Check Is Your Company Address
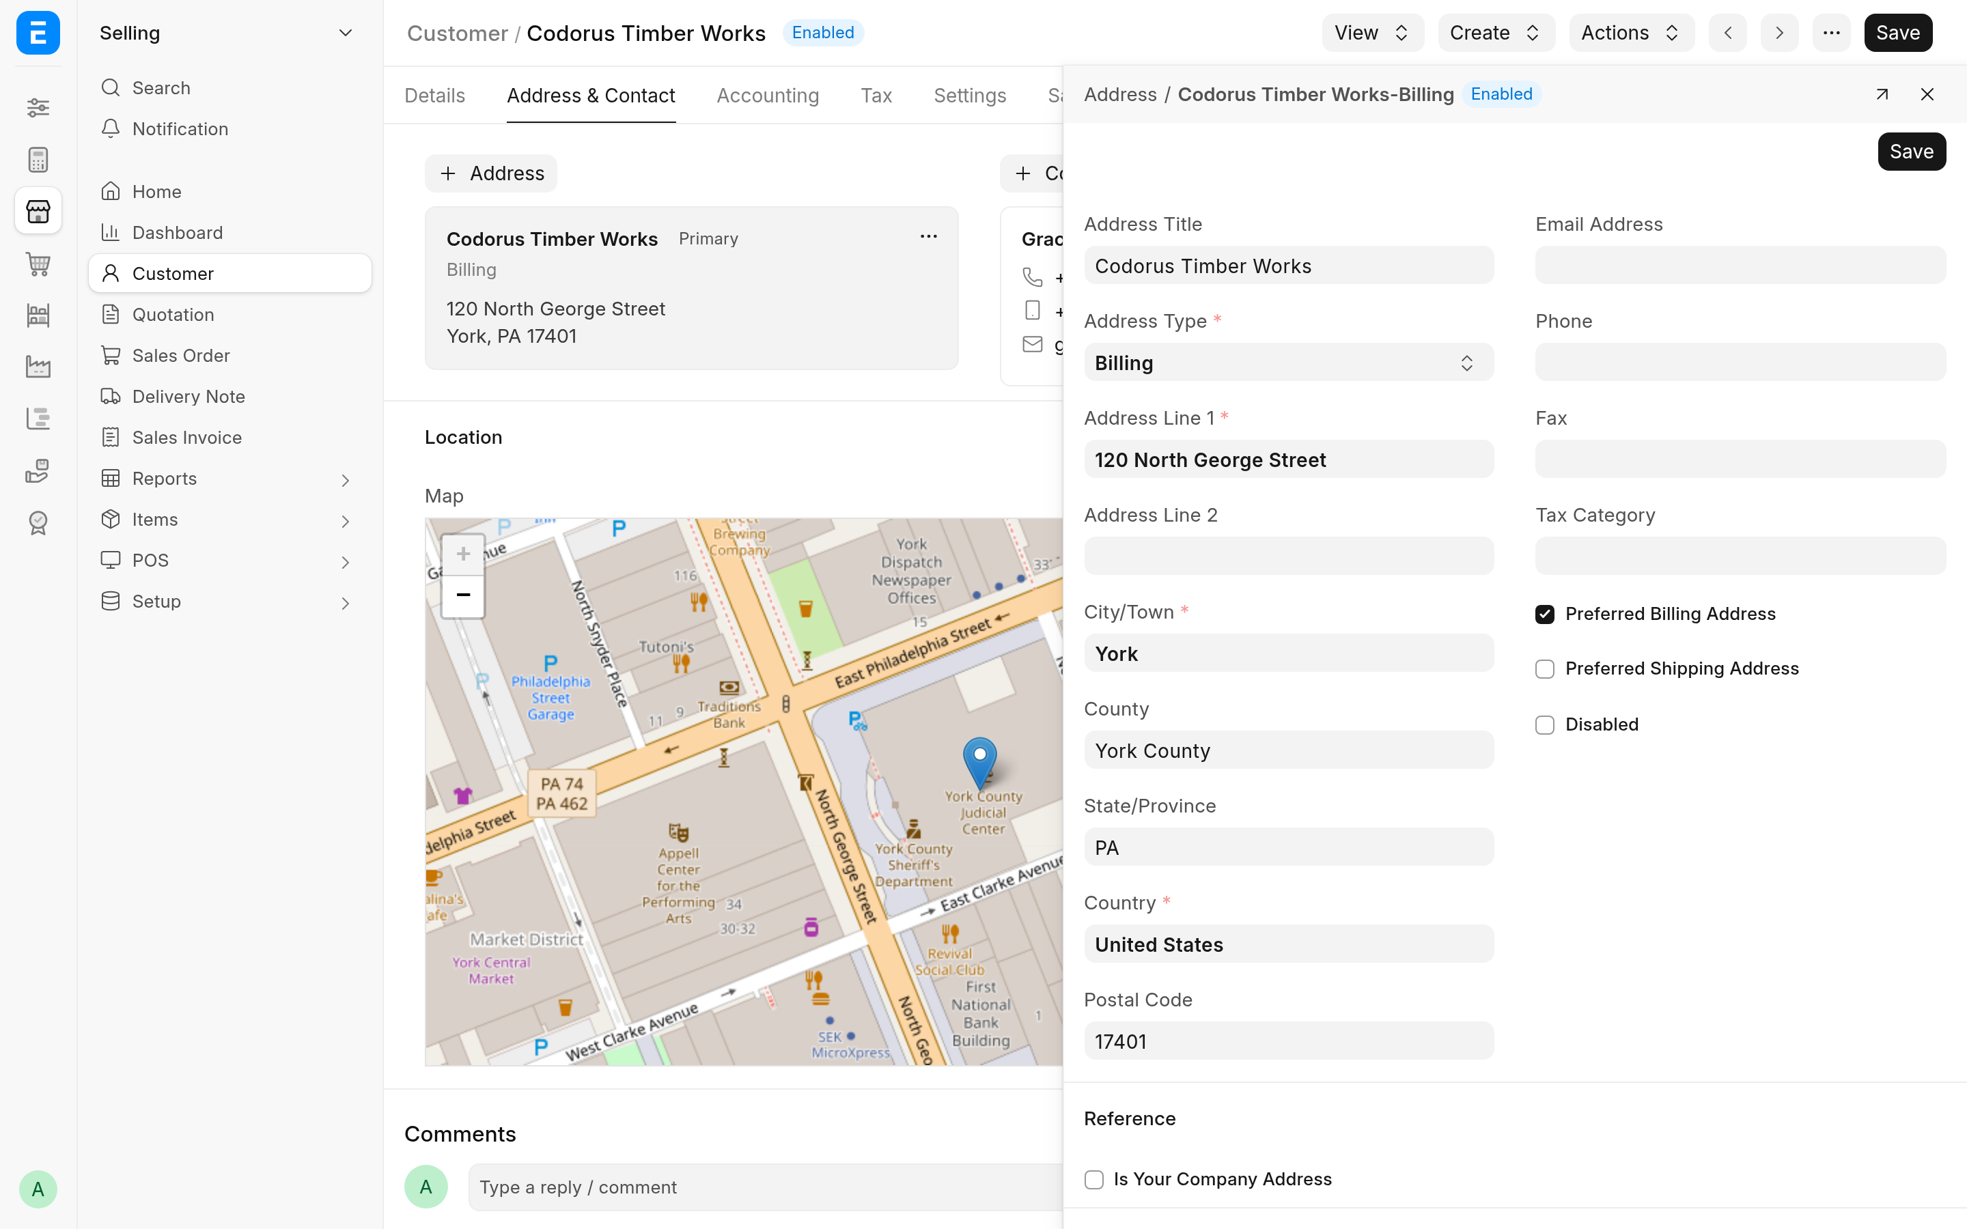 (1094, 1179)
